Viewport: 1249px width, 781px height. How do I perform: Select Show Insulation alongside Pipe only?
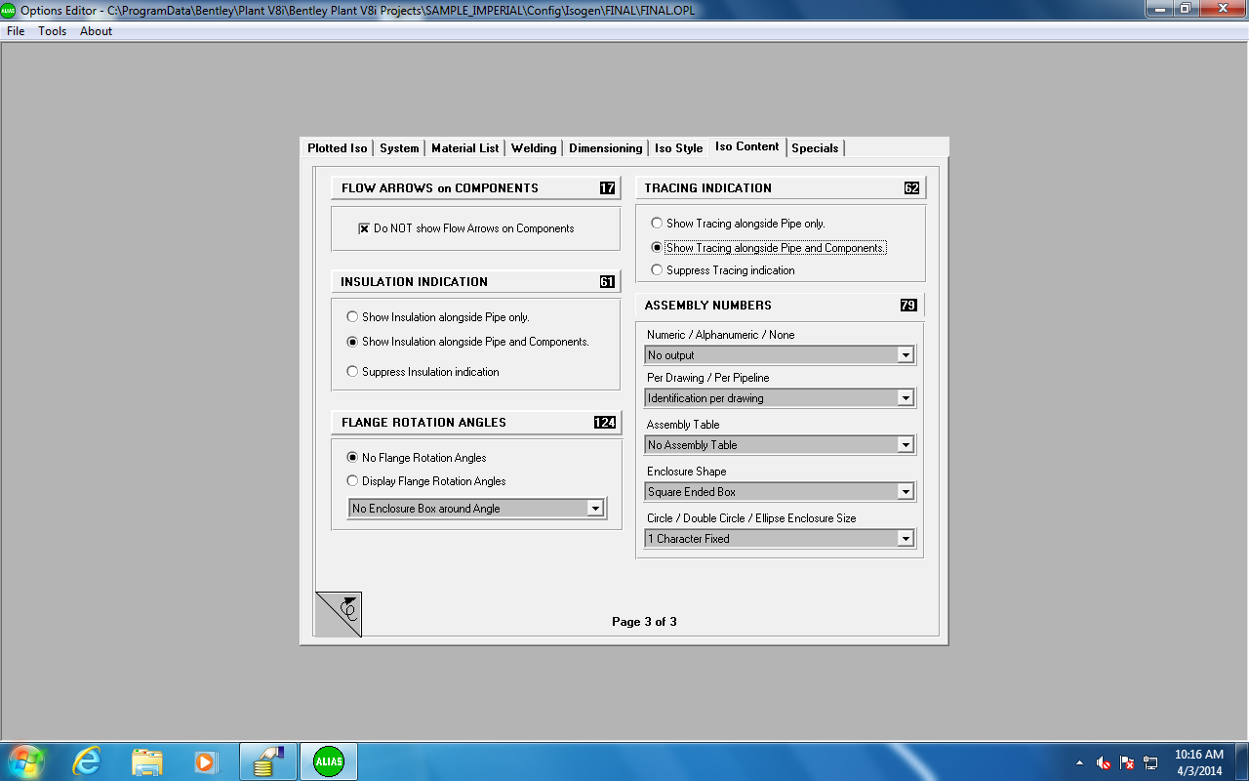coord(352,317)
